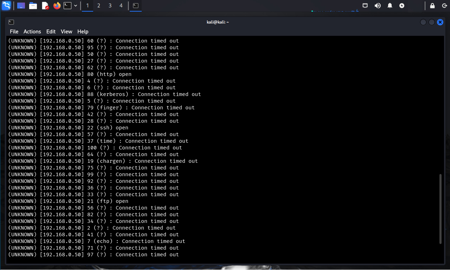
Task: Open the View menu in terminal
Action: (66, 32)
